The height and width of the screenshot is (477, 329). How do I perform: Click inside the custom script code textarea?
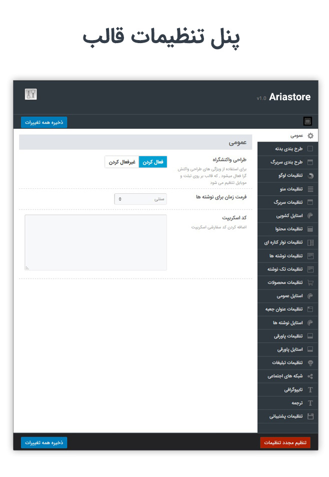(95, 243)
